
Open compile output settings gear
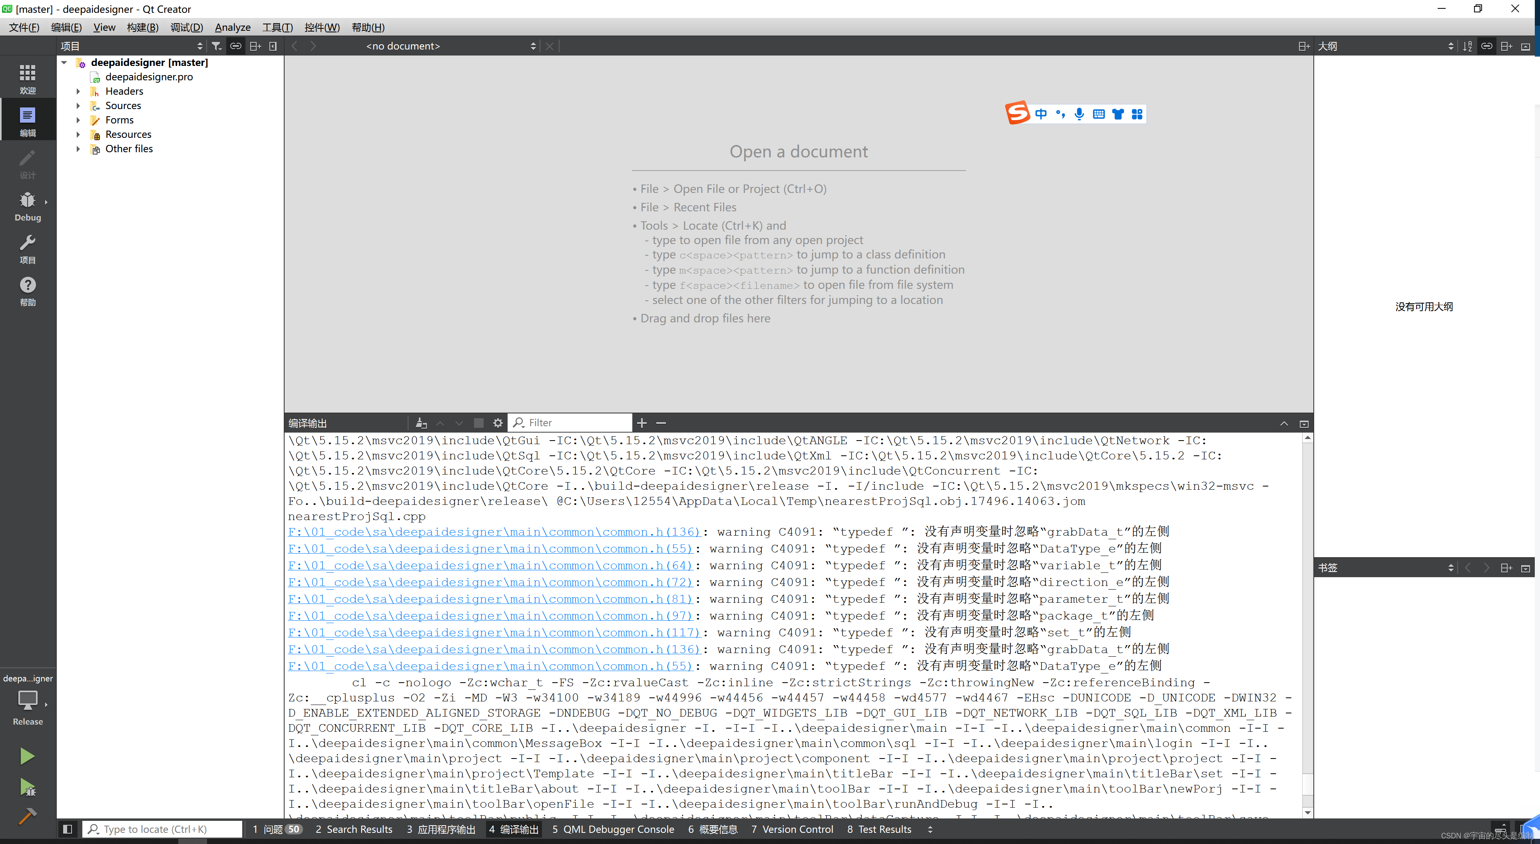pos(498,423)
